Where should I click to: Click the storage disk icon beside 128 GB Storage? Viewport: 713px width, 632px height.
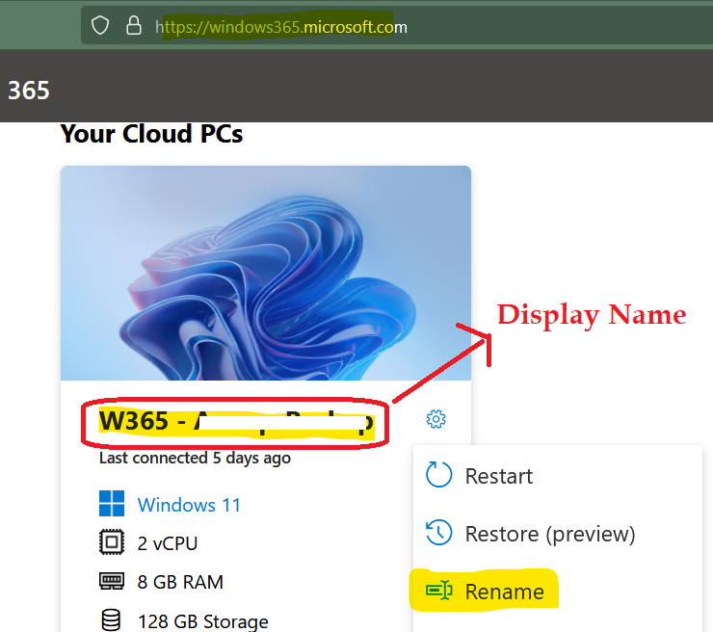[112, 620]
